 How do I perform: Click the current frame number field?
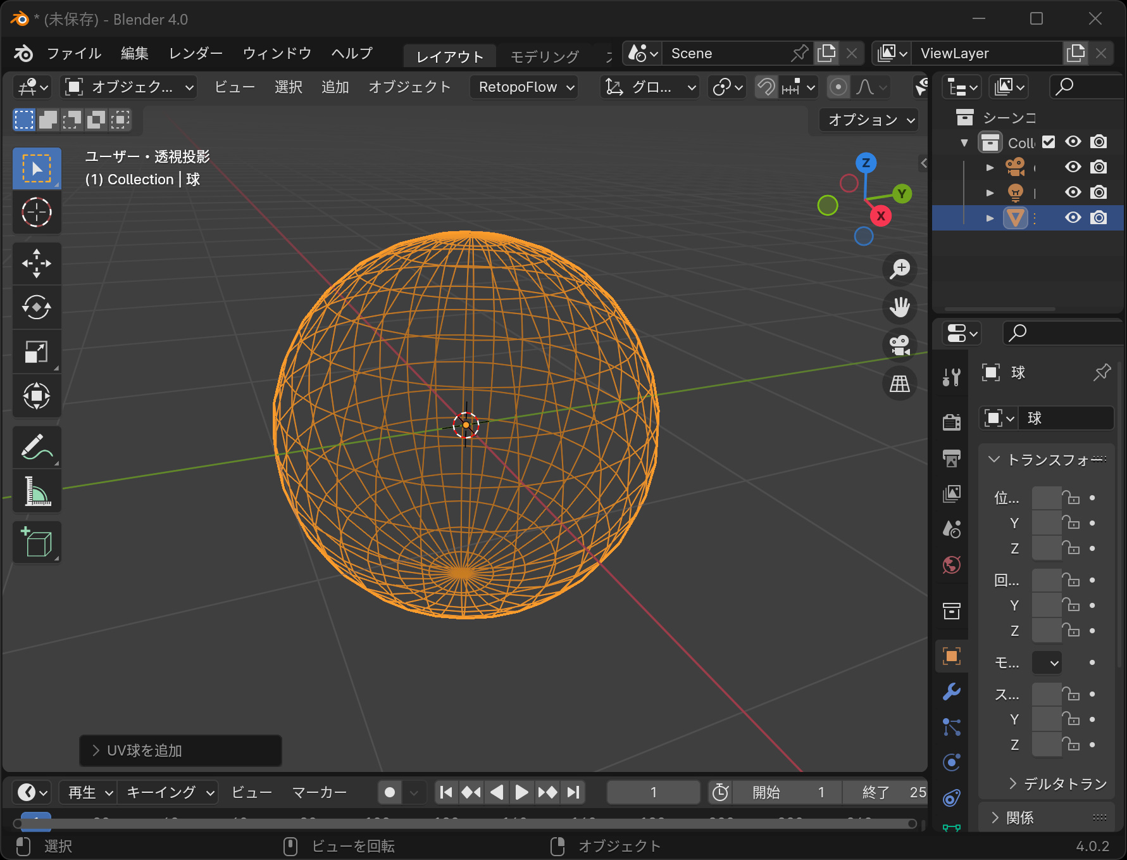point(653,792)
